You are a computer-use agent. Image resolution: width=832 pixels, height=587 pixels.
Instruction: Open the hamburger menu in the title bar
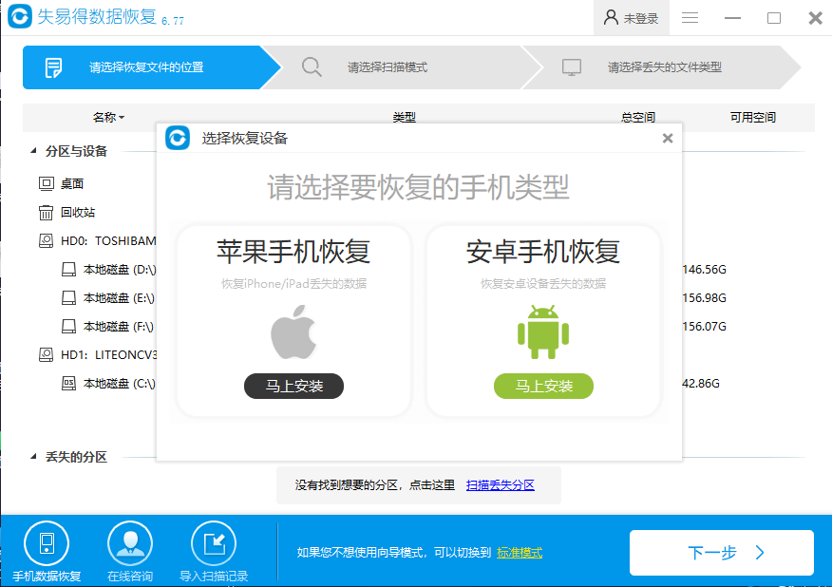(x=690, y=17)
